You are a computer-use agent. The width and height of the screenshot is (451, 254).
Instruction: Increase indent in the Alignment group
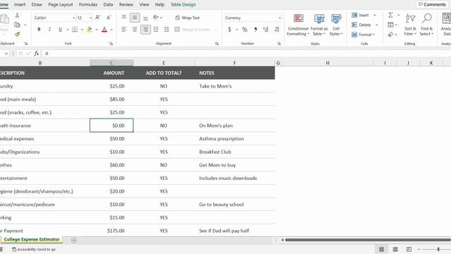(x=166, y=30)
